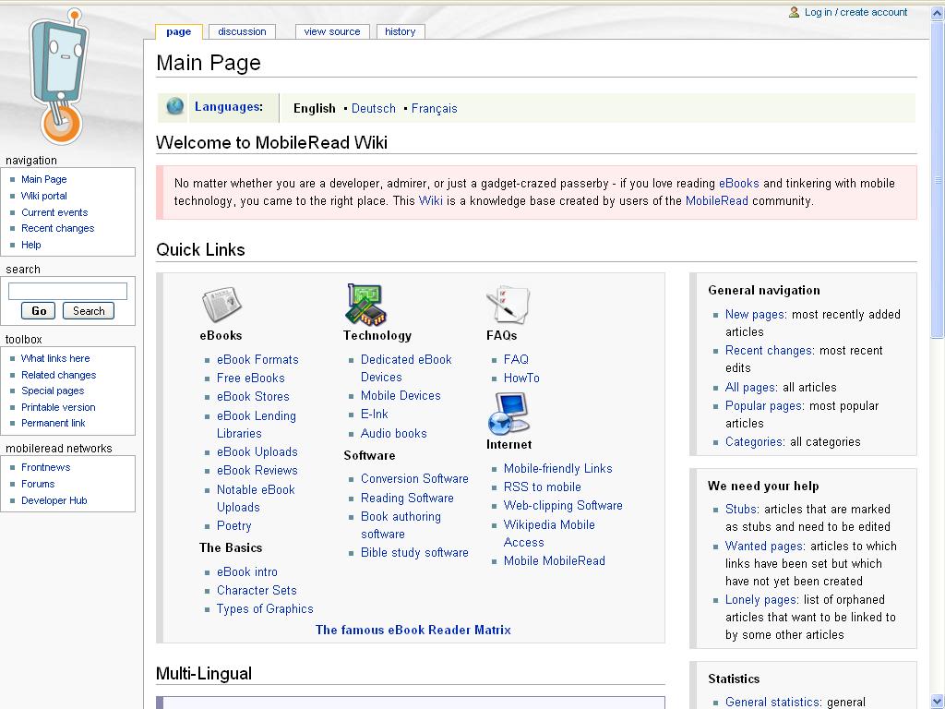Viewport: 945px width, 709px height.
Task: Click the user icon next to Log in
Action: tap(795, 12)
